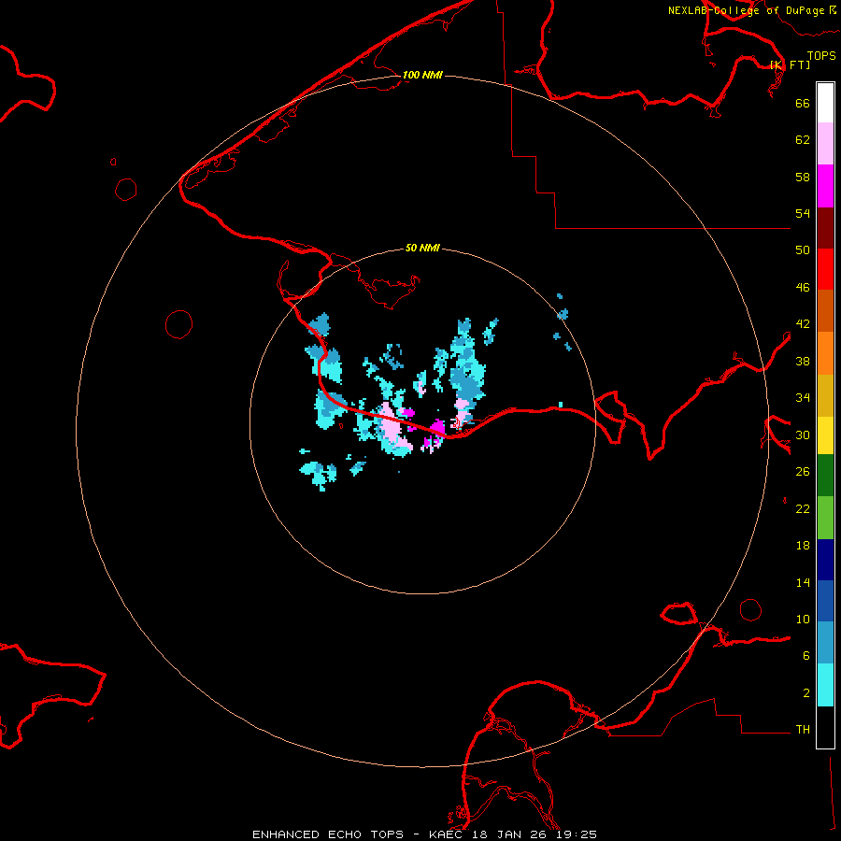The height and width of the screenshot is (841, 841).
Task: Click the 42 value on the scale
Action: tap(803, 324)
